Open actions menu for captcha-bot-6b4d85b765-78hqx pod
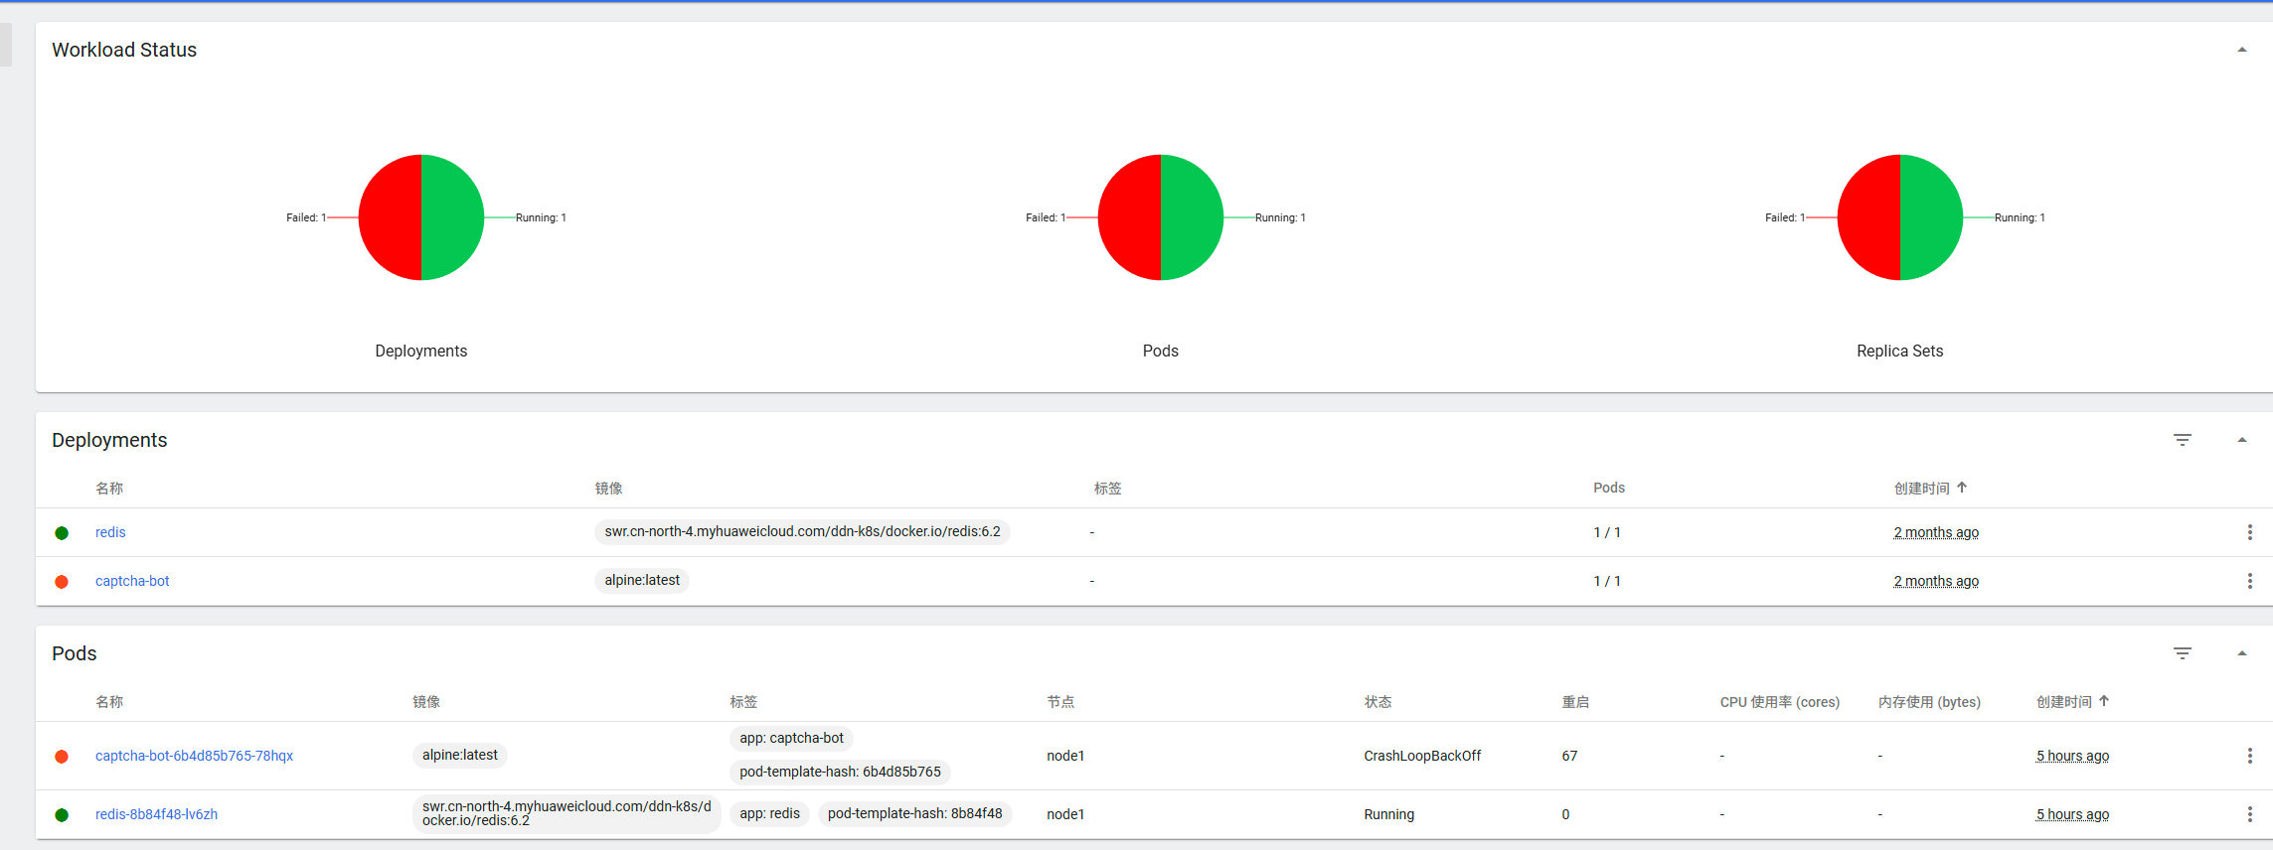2273x850 pixels. point(2249,756)
